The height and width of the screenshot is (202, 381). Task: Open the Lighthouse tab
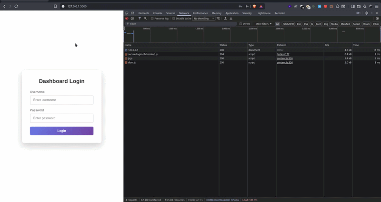(264, 13)
